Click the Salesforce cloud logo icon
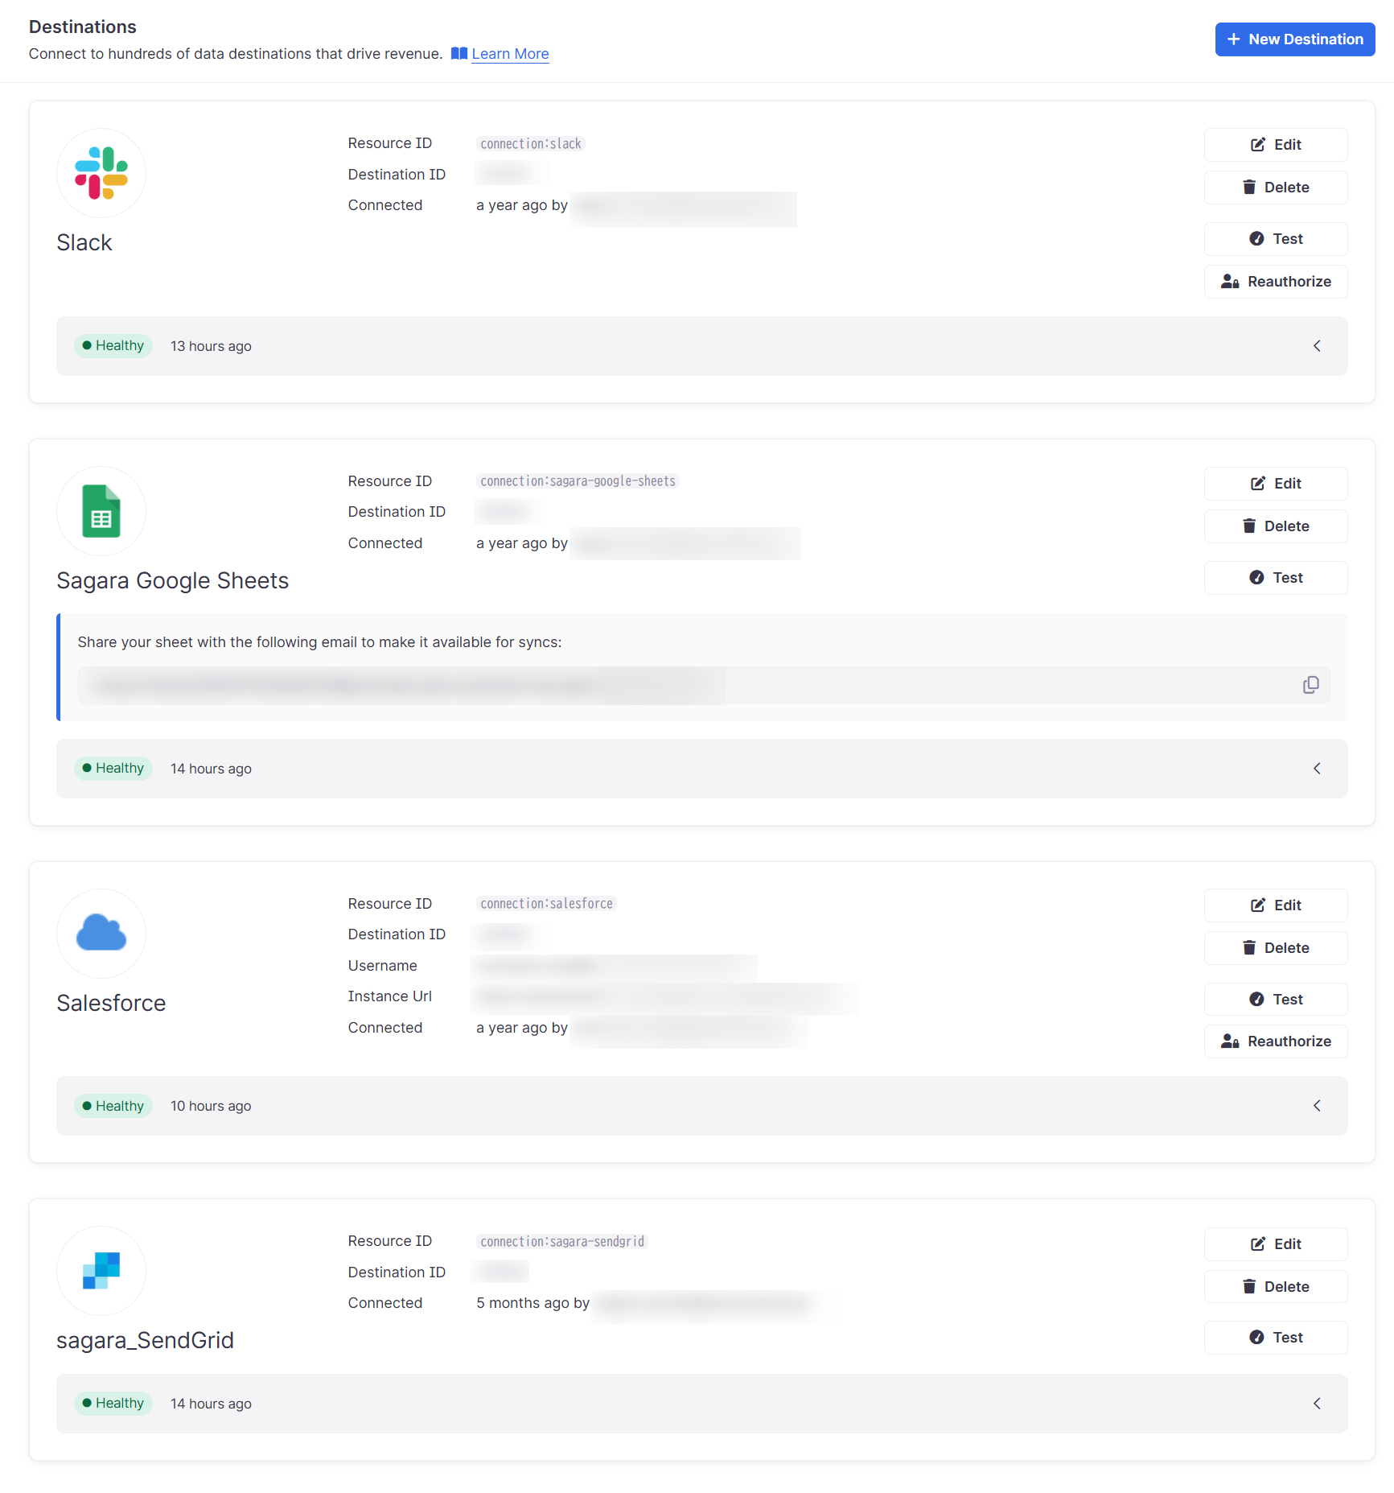 click(101, 933)
